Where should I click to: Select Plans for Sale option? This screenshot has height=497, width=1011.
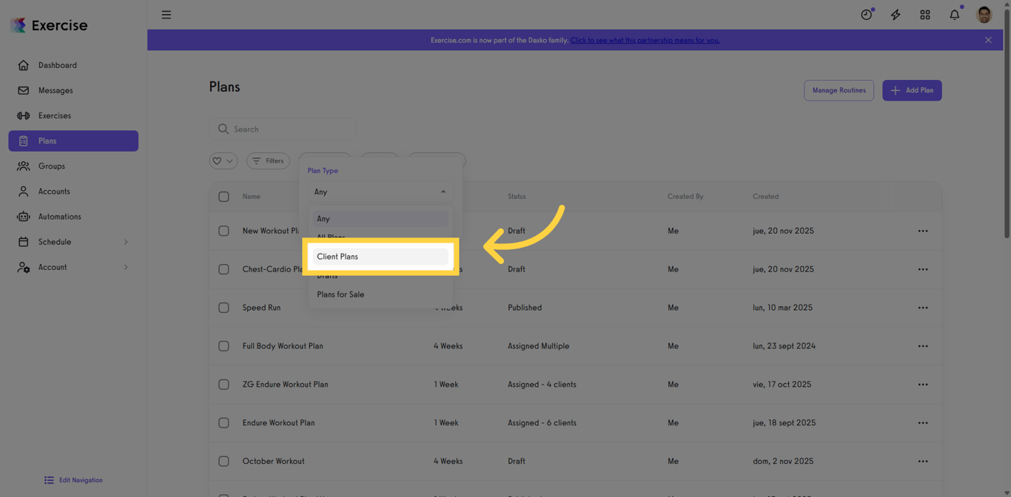340,294
